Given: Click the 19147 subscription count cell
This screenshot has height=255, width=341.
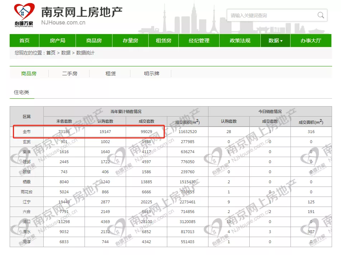Looking at the screenshot, I should click(105, 132).
